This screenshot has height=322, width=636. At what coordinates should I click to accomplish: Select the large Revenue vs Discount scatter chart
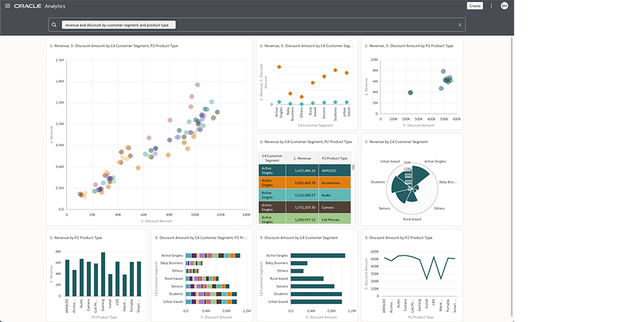[150, 136]
